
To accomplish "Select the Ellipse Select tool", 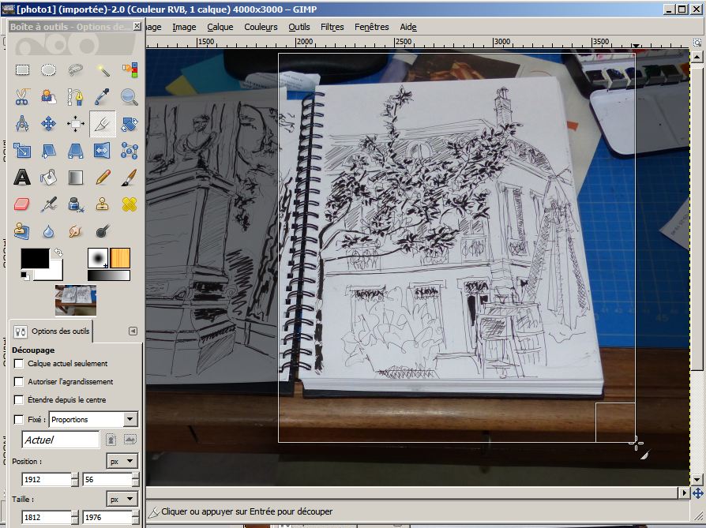I will (x=49, y=69).
